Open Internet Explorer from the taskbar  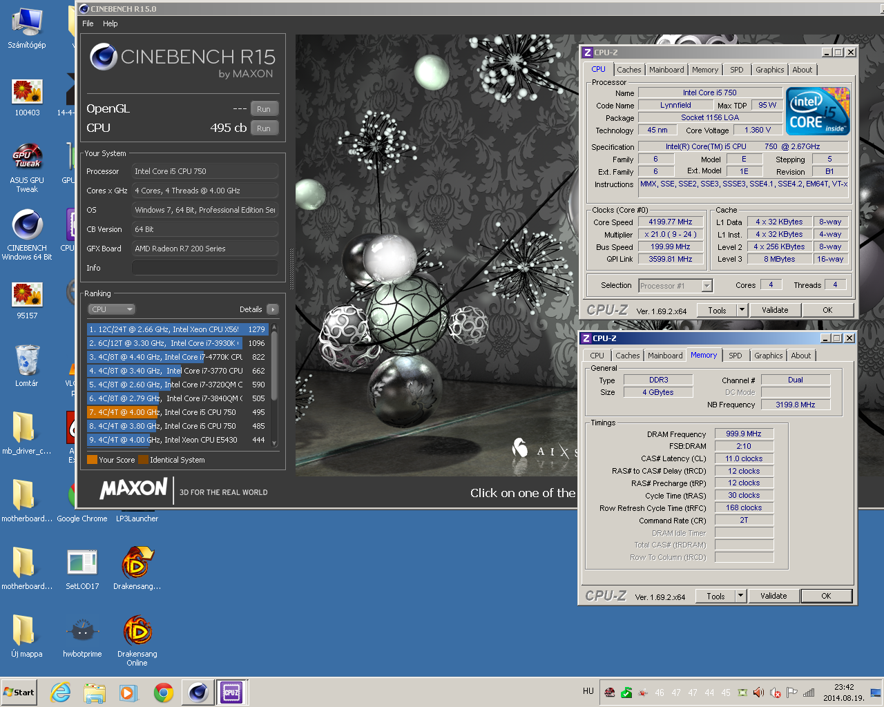61,693
